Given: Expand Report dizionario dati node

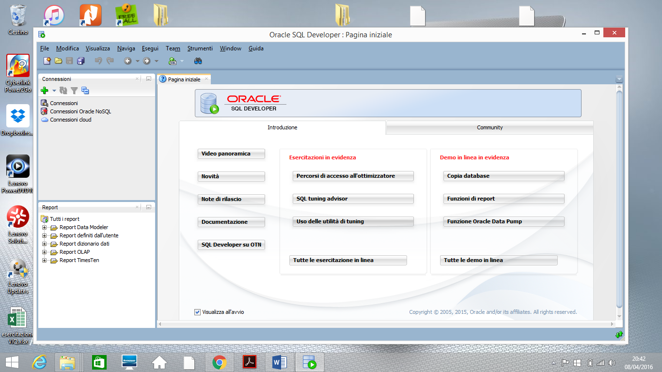Looking at the screenshot, I should 45,244.
